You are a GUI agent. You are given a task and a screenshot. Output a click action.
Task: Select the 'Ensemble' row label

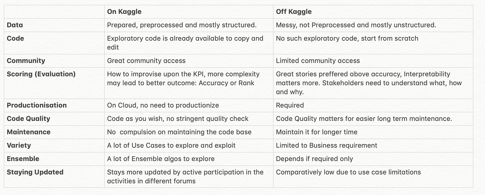point(23,159)
